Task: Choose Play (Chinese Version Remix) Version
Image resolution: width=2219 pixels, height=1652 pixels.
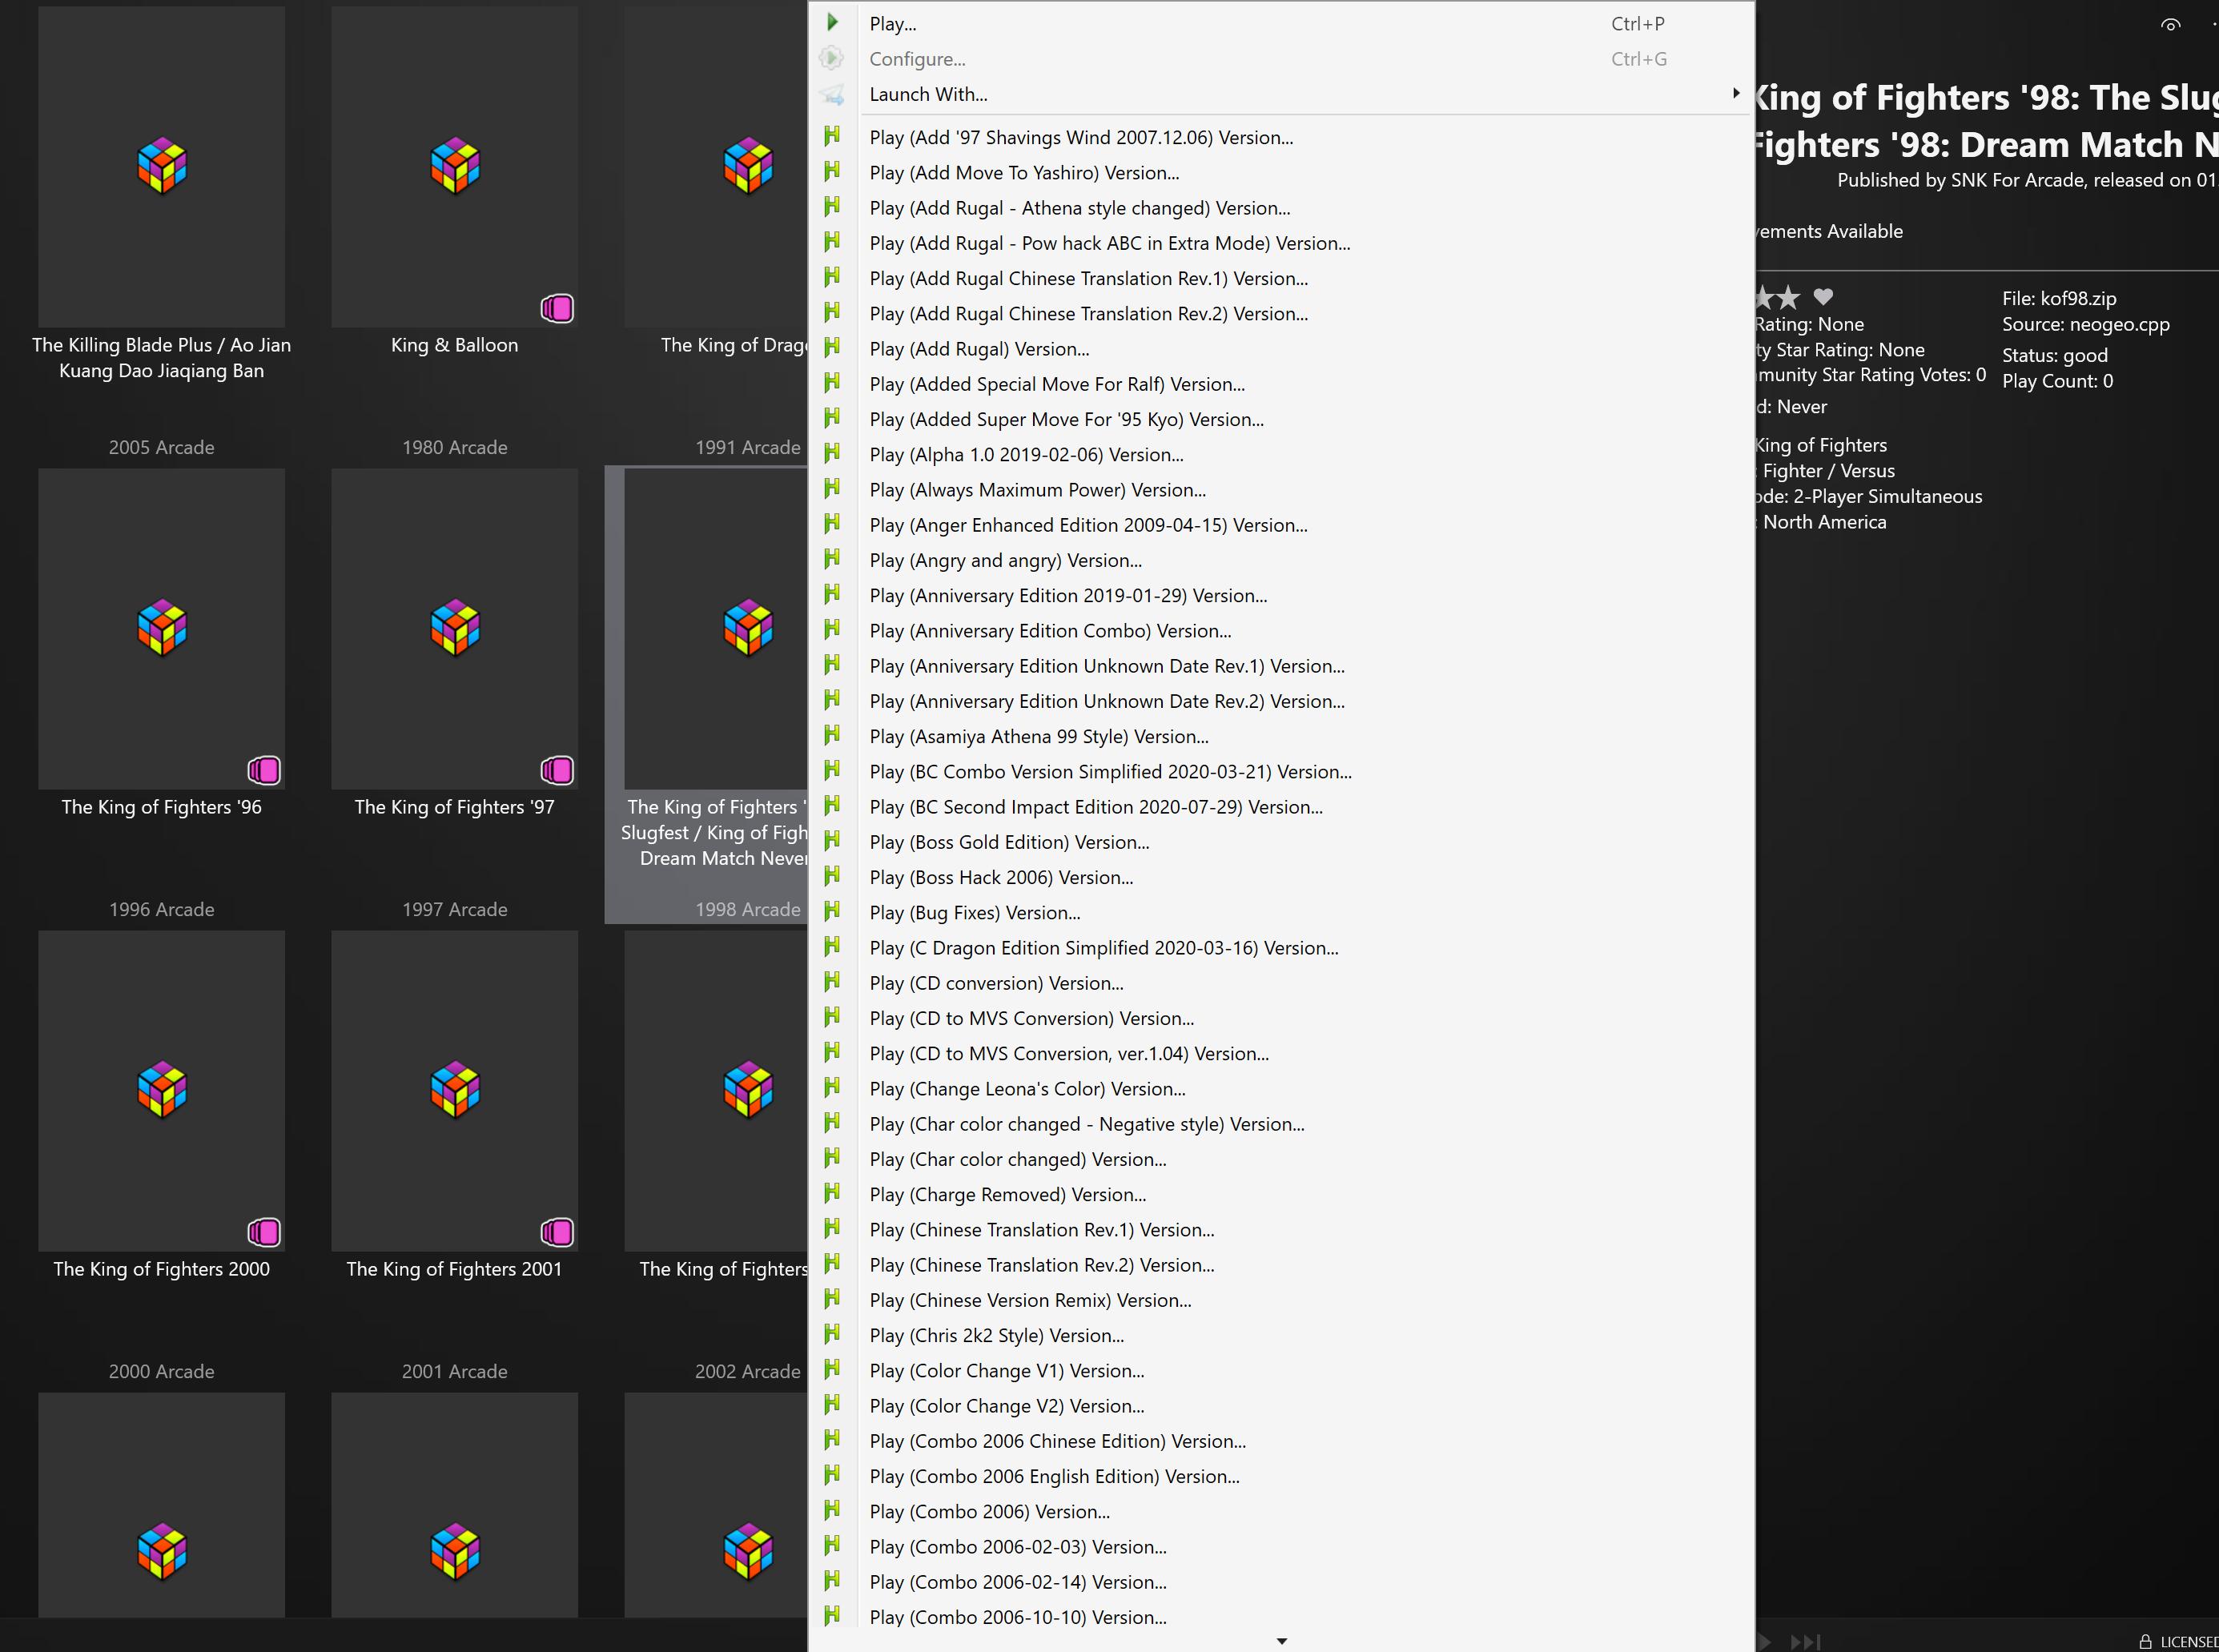Action: pos(1281,1300)
